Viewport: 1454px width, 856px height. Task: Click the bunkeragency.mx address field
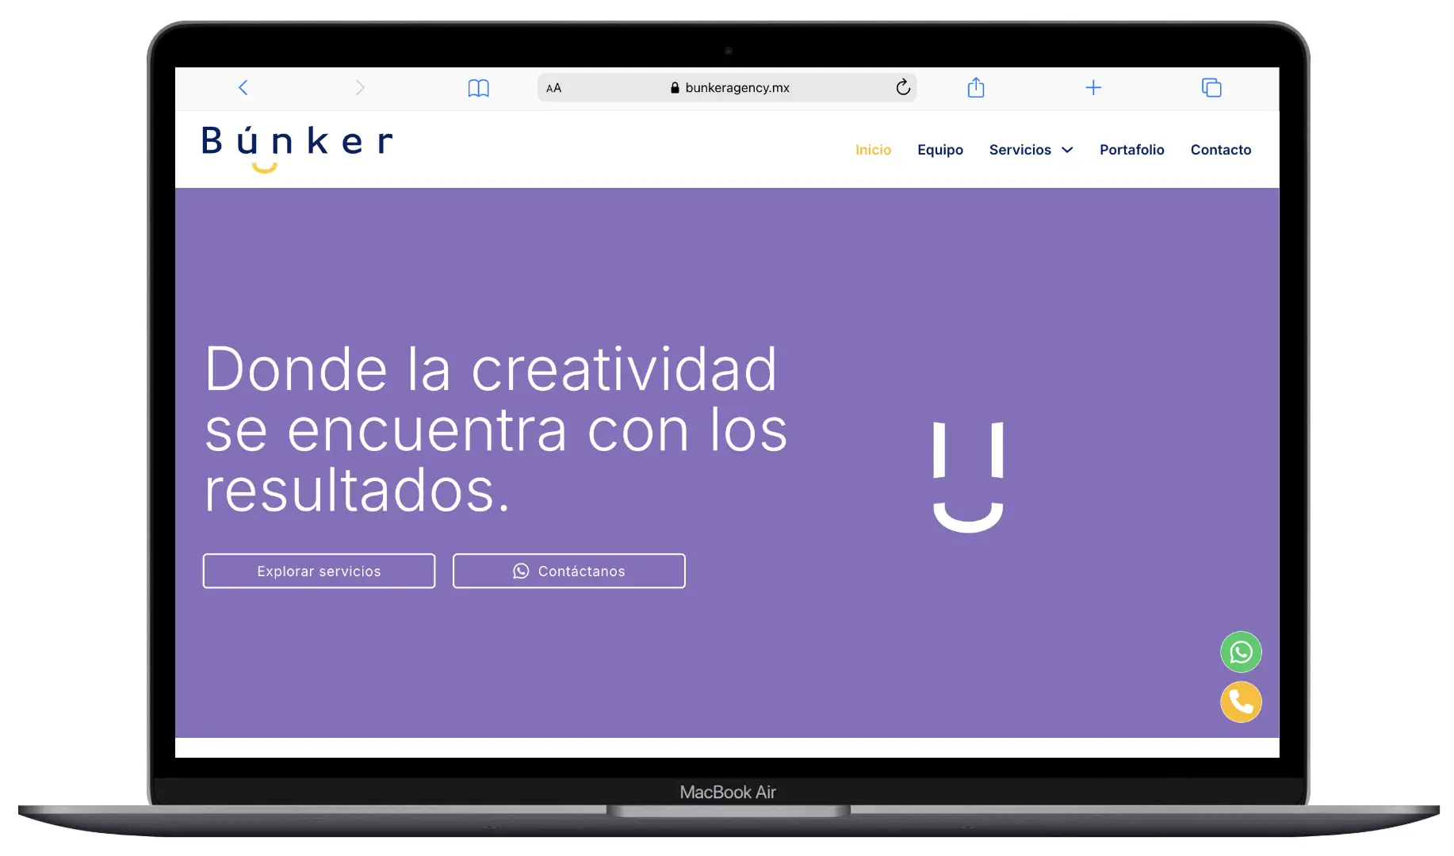coord(727,87)
